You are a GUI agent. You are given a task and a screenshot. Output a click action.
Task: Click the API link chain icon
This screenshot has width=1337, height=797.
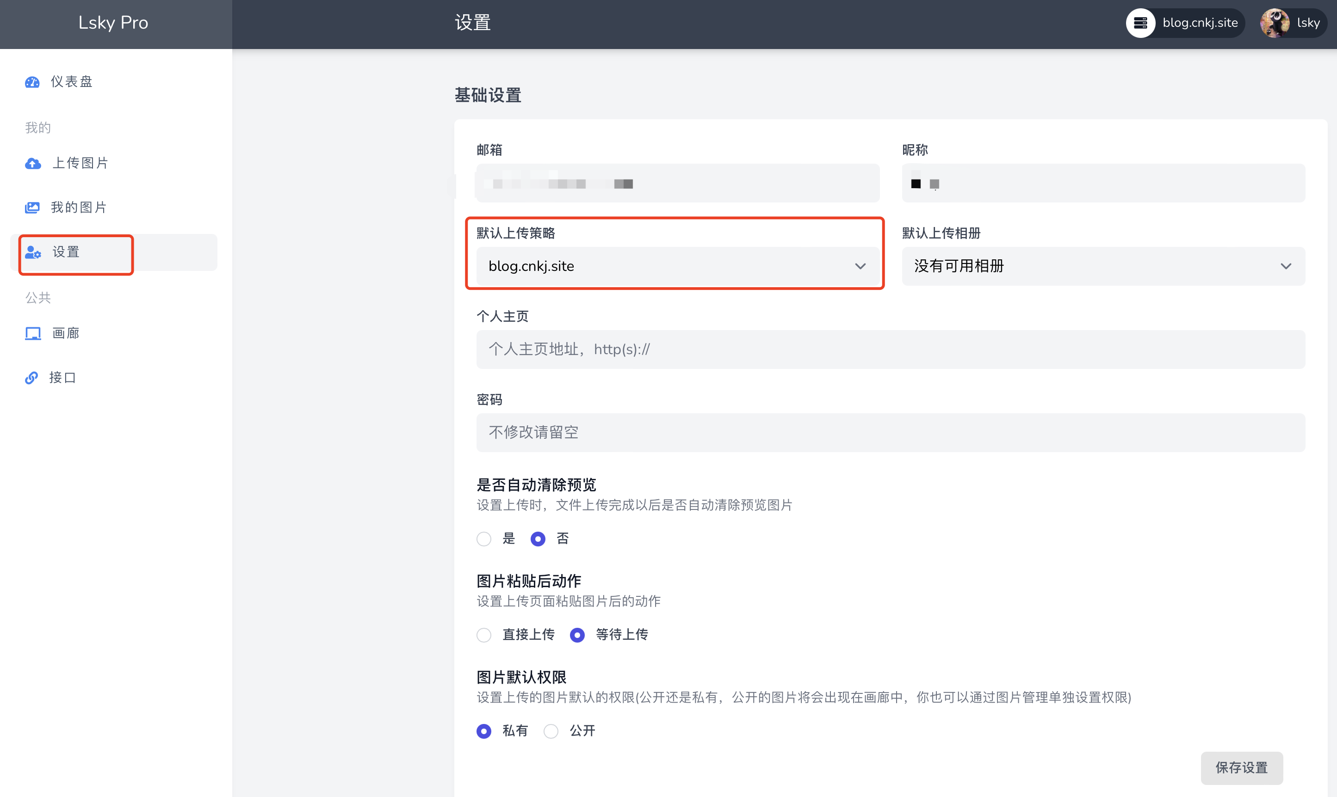(32, 378)
